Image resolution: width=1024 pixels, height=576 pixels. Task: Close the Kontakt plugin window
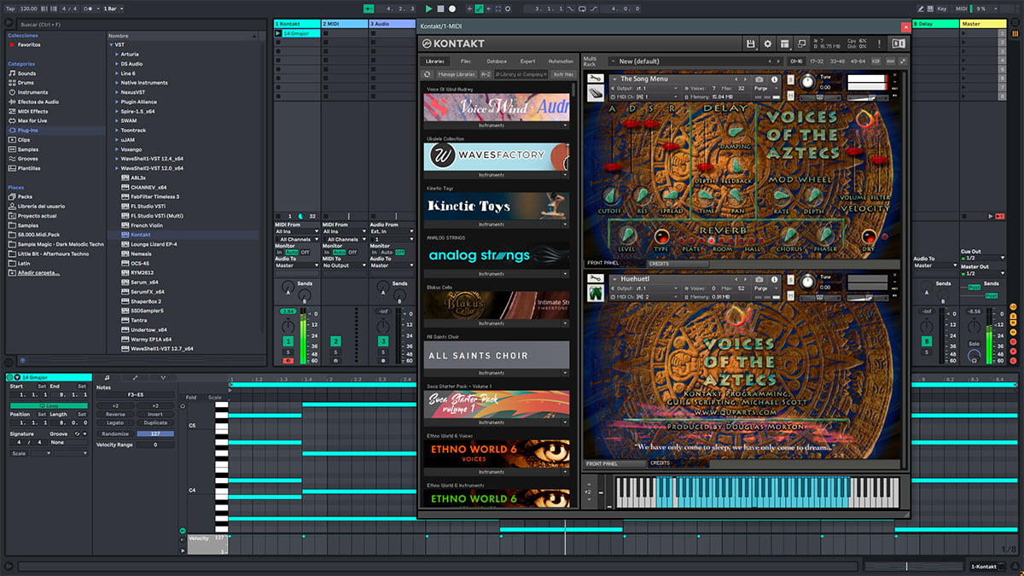pyautogui.click(x=905, y=26)
